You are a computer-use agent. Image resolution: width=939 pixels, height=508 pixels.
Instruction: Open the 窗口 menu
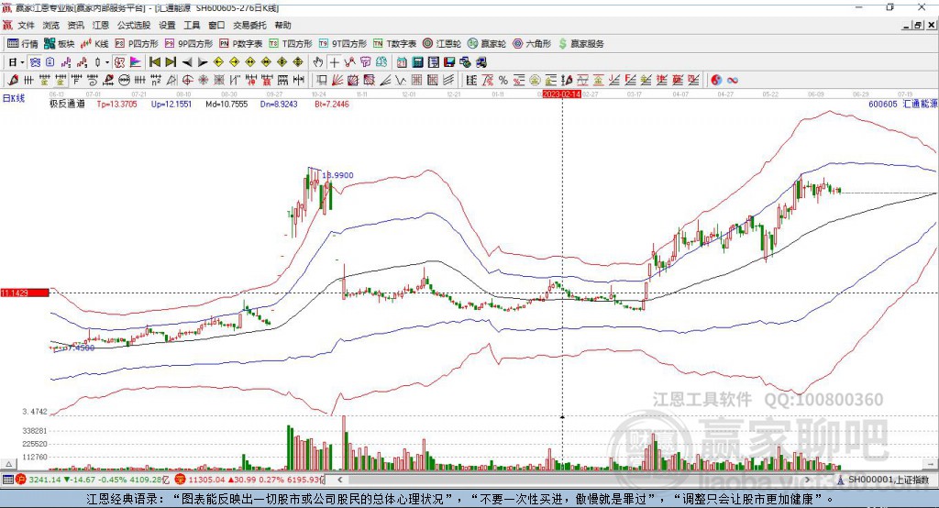[216, 25]
